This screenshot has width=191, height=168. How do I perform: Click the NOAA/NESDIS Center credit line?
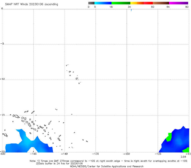click(107, 166)
